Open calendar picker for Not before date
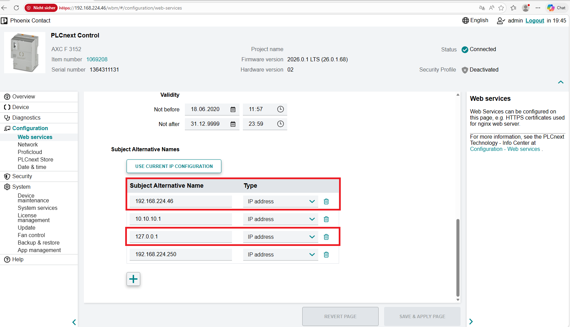 point(233,109)
